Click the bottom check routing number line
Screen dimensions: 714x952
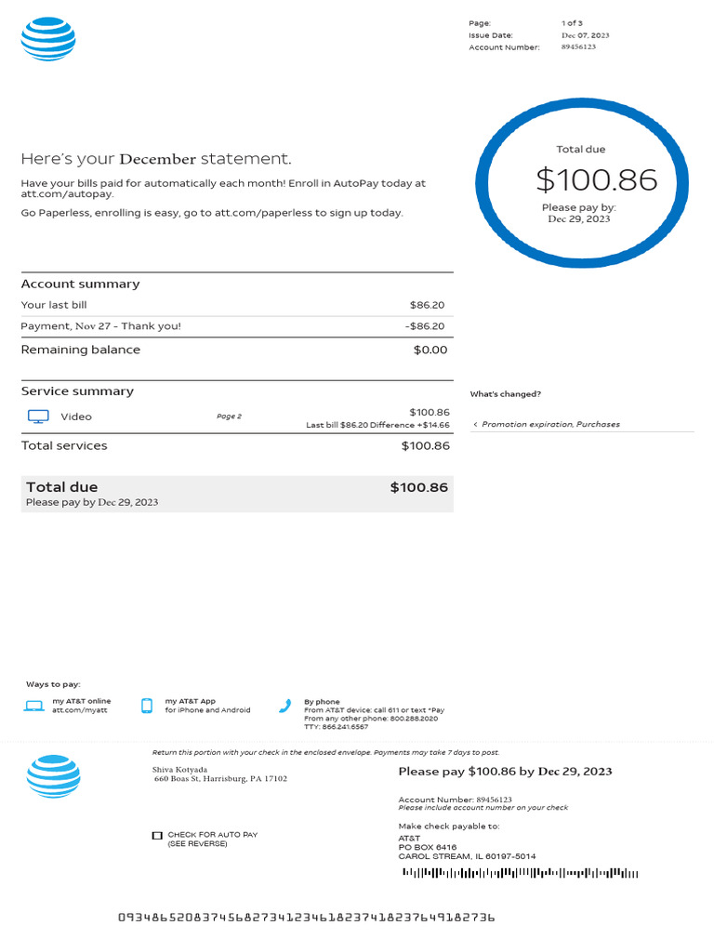point(306,918)
